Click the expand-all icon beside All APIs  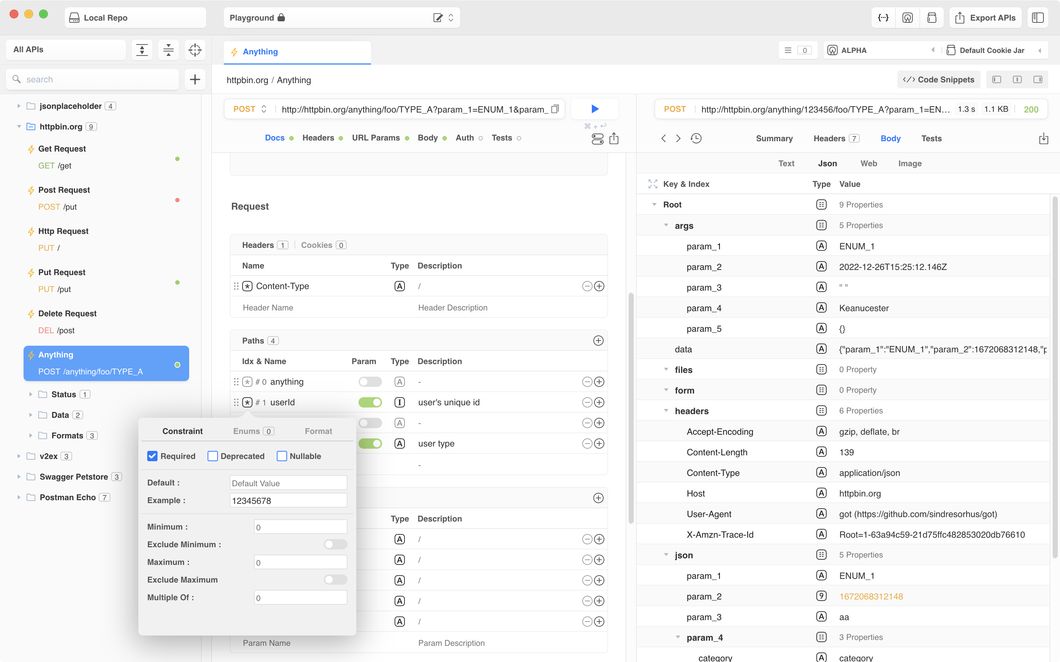(x=142, y=50)
